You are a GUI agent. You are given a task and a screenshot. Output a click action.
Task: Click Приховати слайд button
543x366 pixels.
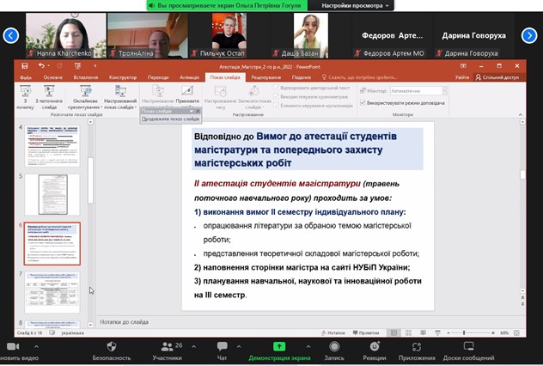[x=187, y=96]
